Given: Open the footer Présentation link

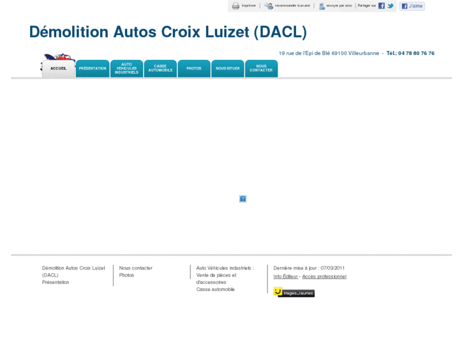Looking at the screenshot, I should [56, 282].
